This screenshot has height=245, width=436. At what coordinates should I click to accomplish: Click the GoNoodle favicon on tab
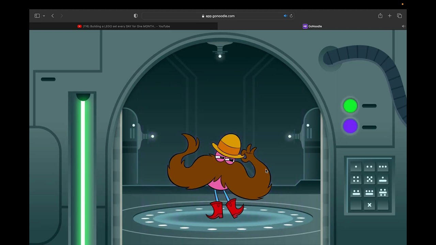pos(305,26)
